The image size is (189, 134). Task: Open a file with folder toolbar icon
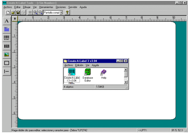[x=13, y=13]
